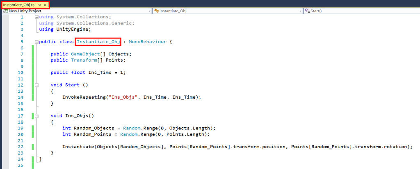
Task: Close the Instantiate_Obj.cs tab with its X icon
Action: point(45,5)
